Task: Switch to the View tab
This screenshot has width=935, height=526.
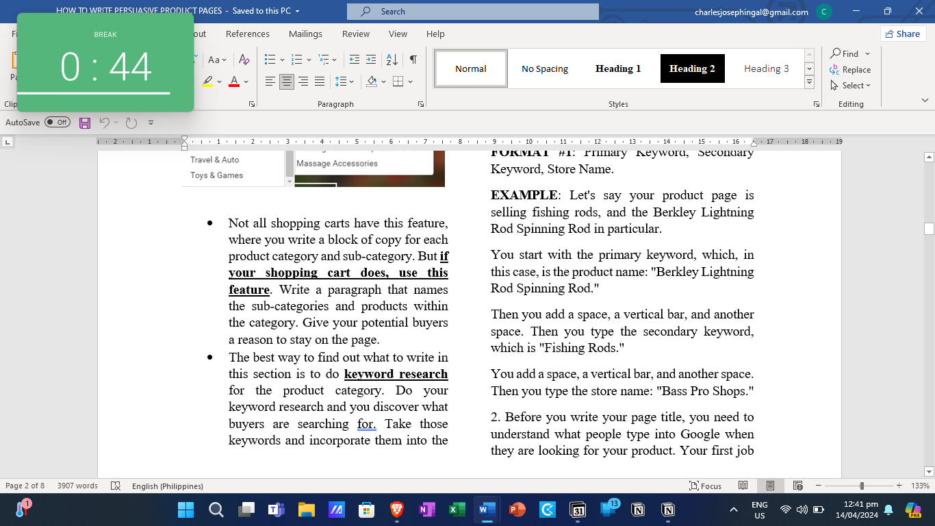Action: coord(398,34)
